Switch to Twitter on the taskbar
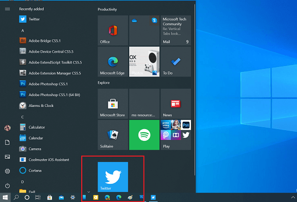Image resolution: width=297 pixels, height=202 pixels. tap(153, 198)
